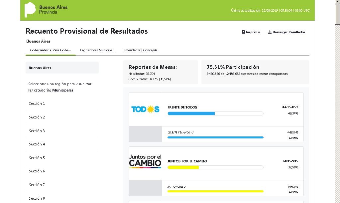Click the Juntos por el Cambio yellow progress bar

point(216,167)
